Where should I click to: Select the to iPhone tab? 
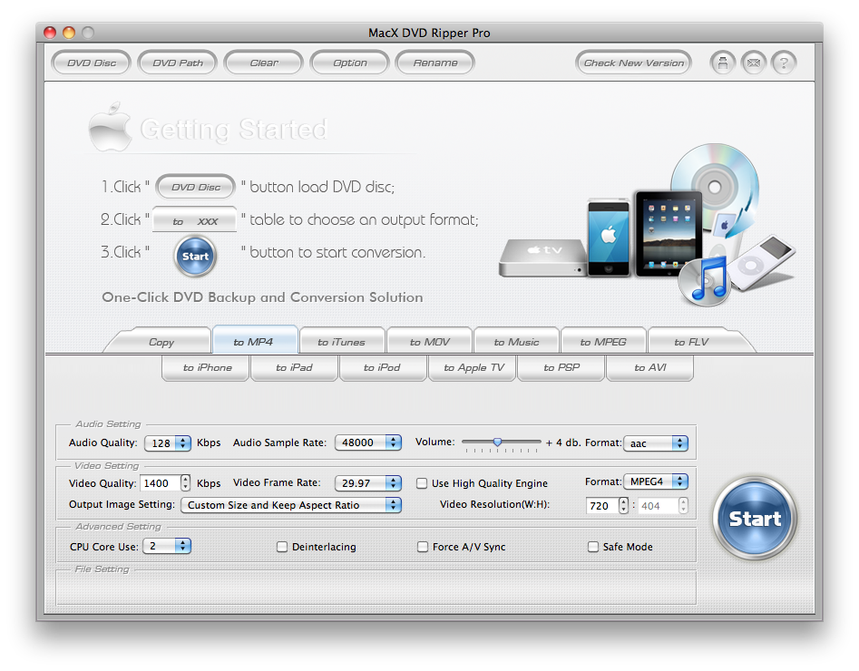tap(207, 367)
